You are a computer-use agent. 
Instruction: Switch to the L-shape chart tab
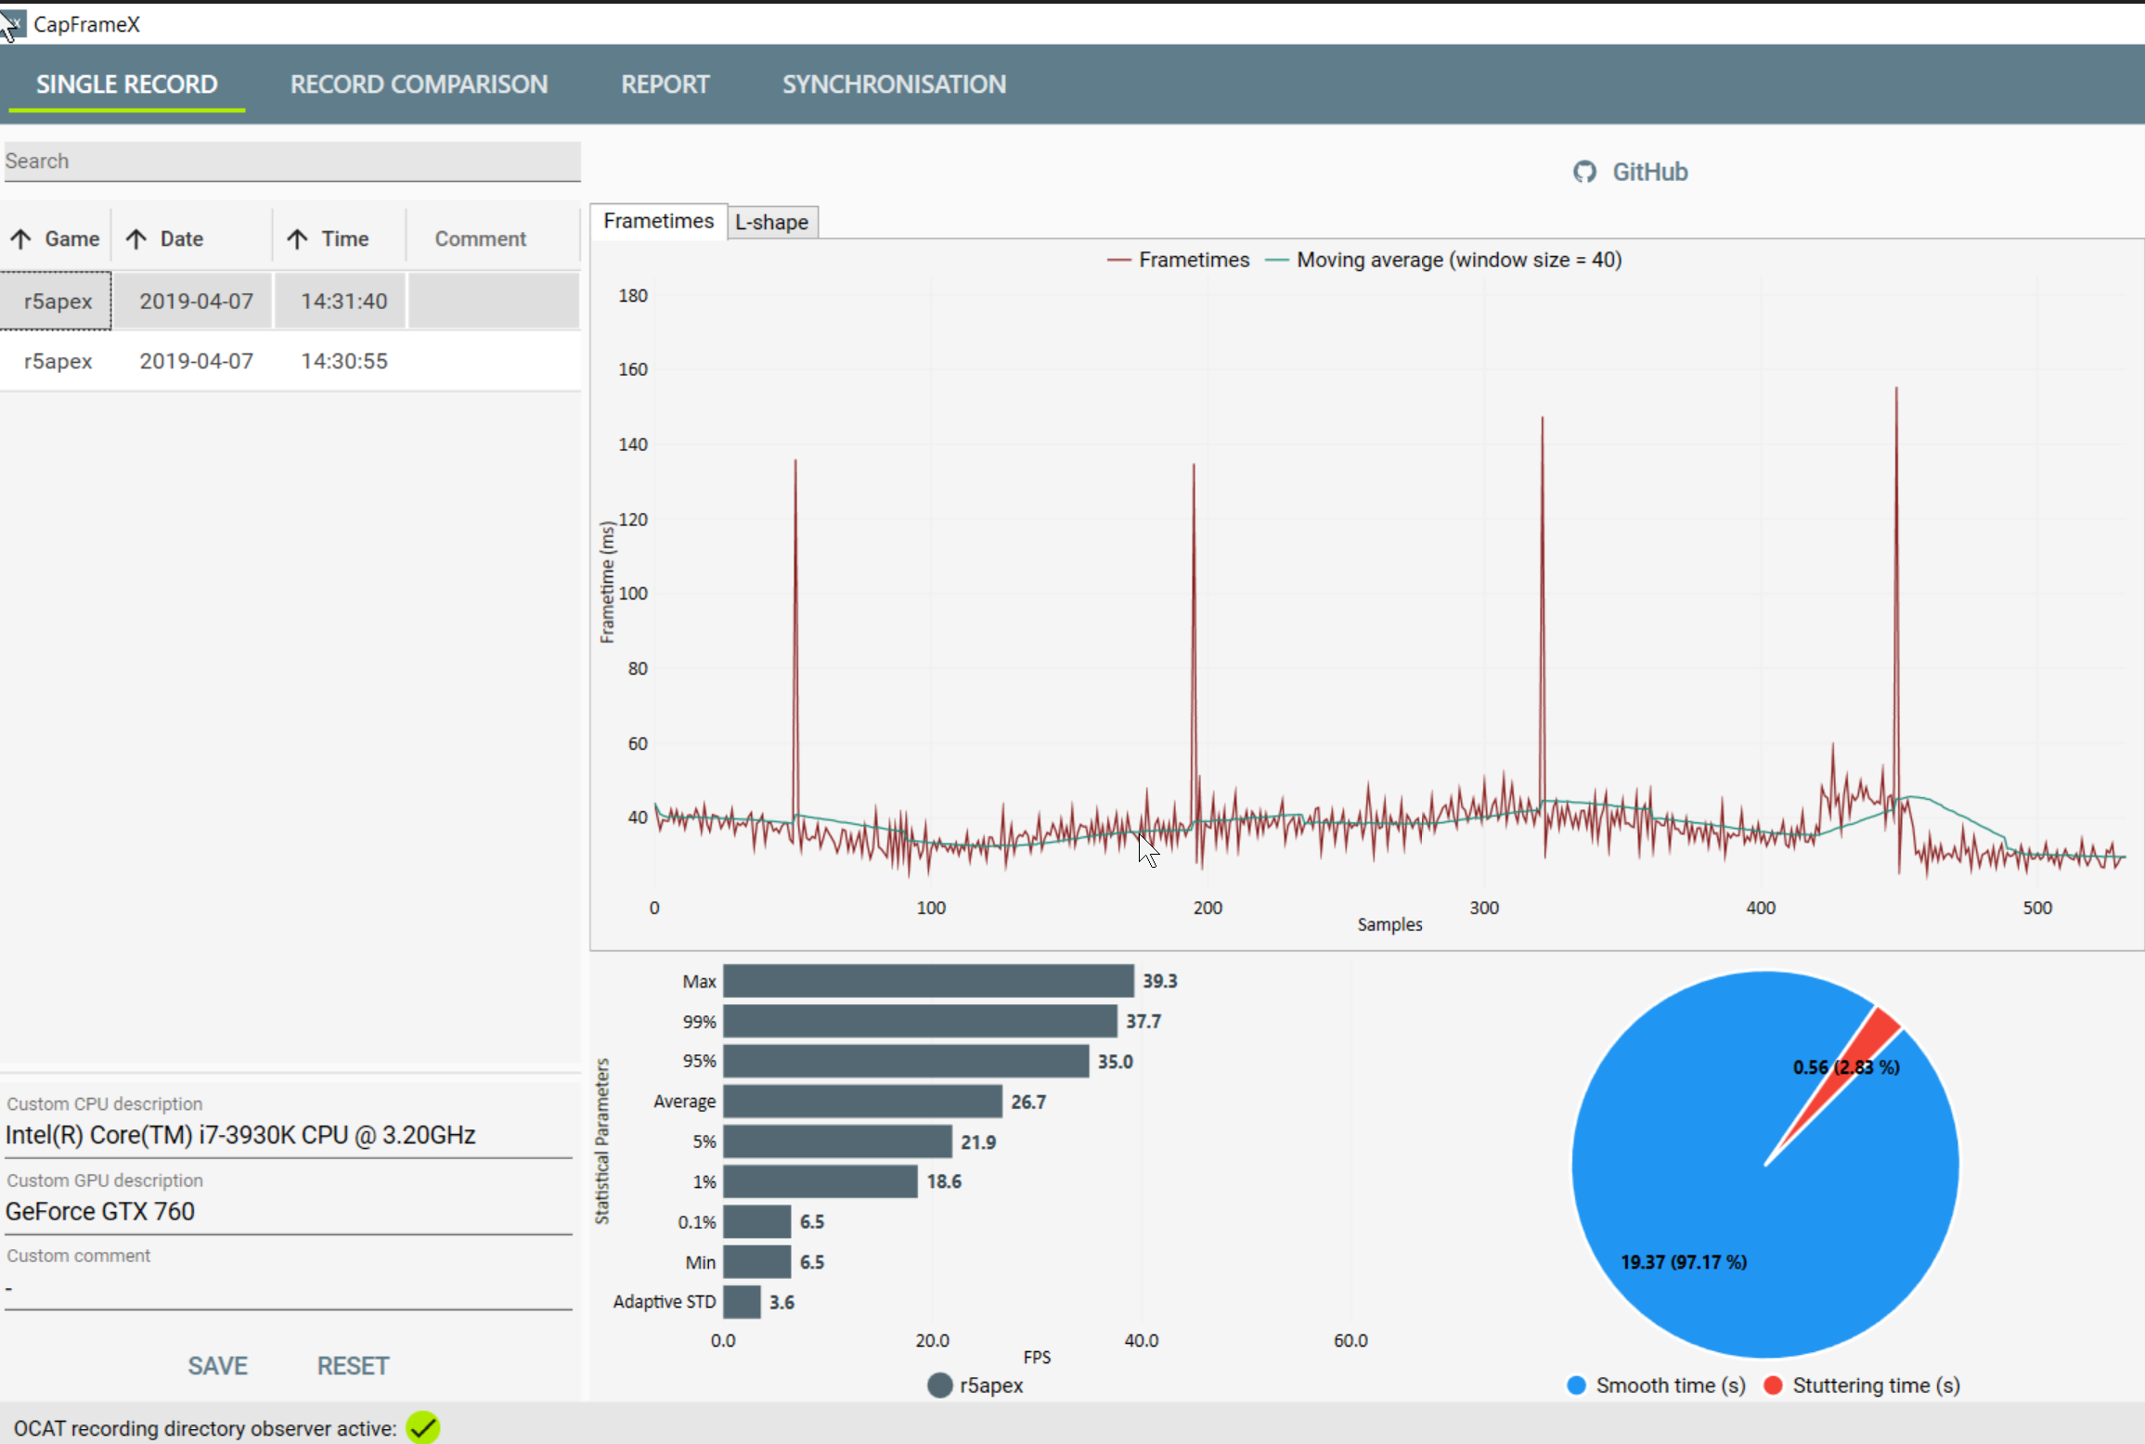772,223
